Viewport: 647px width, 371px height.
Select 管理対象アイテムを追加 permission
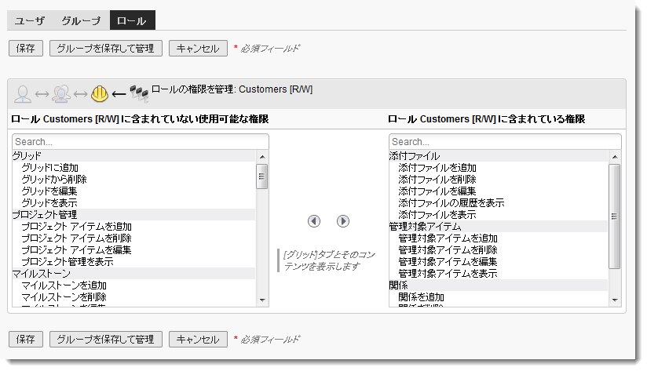pos(499,238)
